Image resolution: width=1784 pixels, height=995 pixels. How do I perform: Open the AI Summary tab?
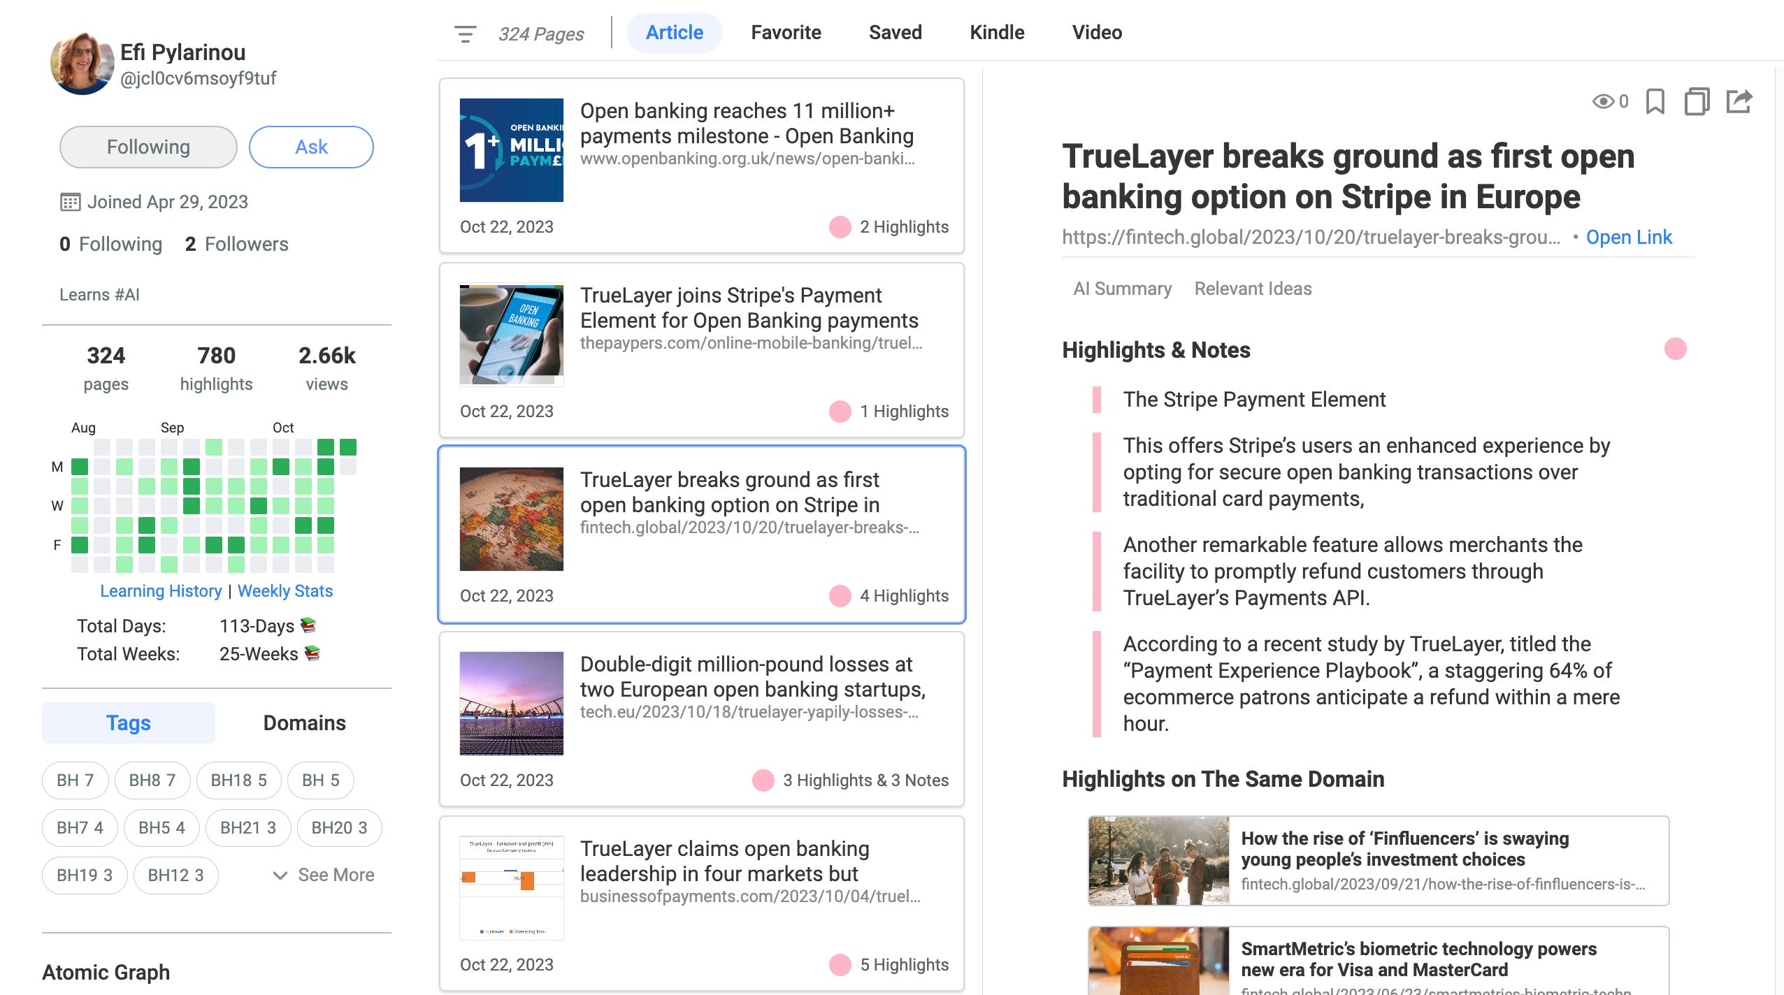click(1122, 289)
